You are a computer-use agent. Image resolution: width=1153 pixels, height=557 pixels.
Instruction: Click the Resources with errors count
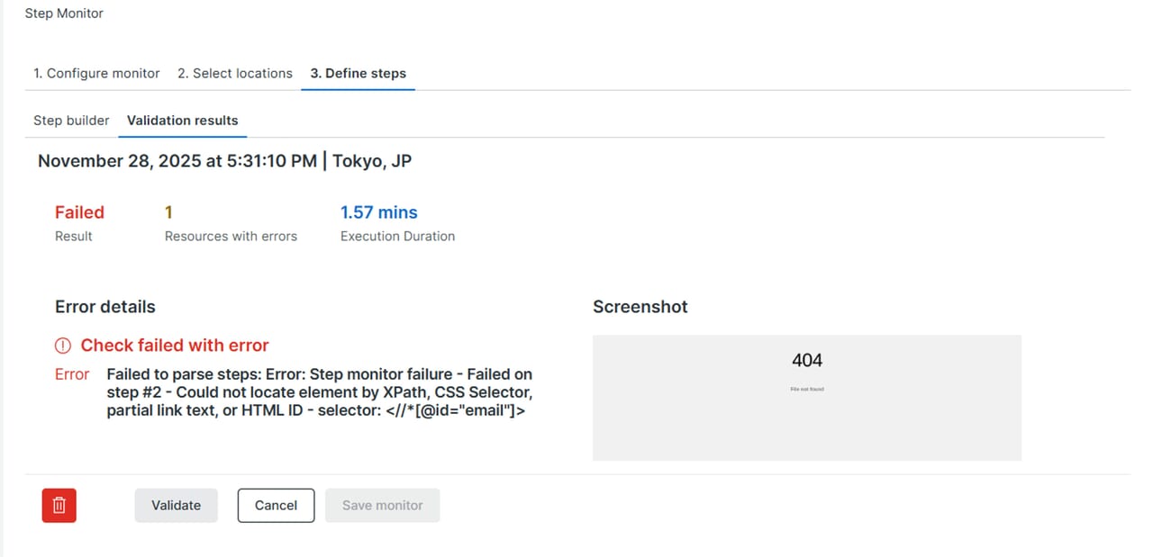[x=168, y=212]
